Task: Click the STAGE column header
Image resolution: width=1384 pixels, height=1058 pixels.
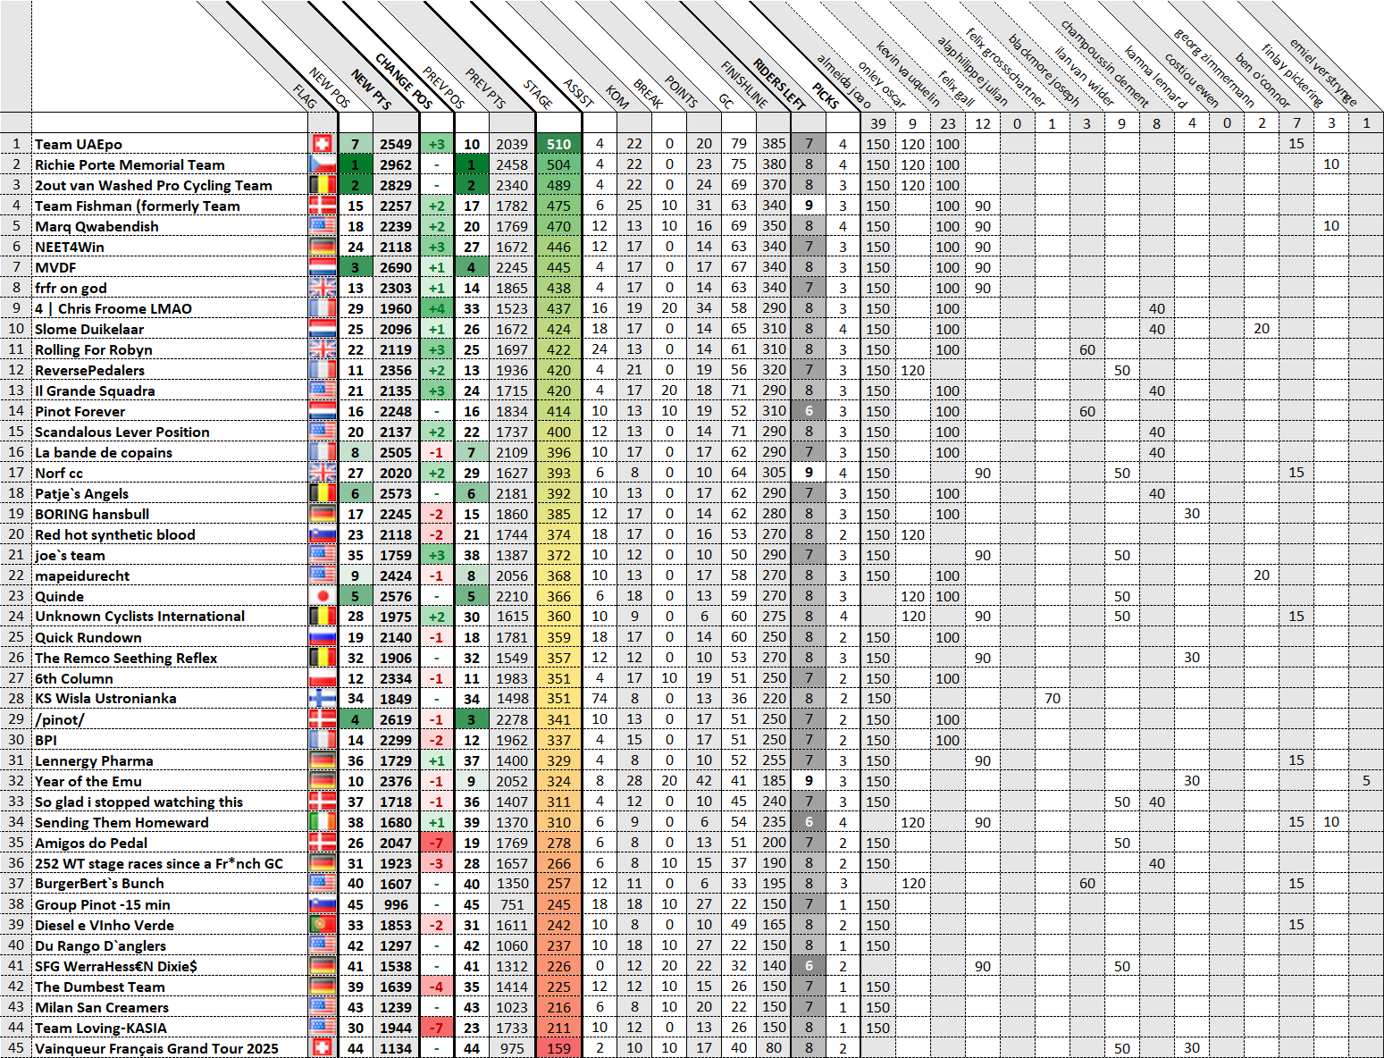Action: tap(538, 94)
